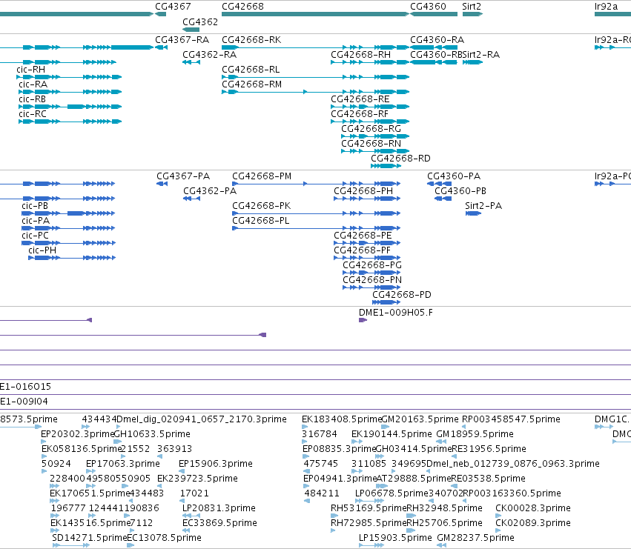Click transcript CG4360-RA label
The width and height of the screenshot is (631, 549).
[x=437, y=40]
